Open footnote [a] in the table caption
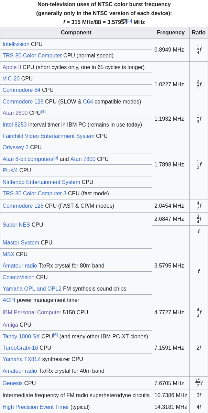 pyautogui.click(x=130, y=21)
